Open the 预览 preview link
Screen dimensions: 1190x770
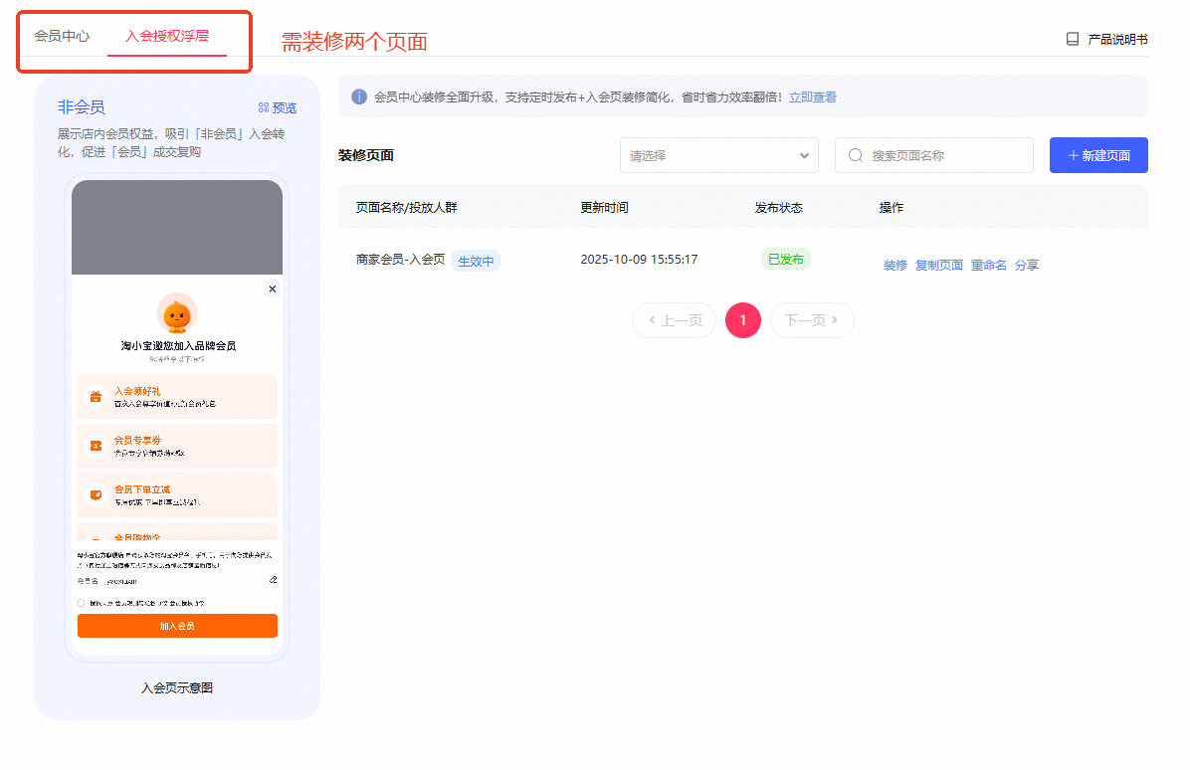285,107
